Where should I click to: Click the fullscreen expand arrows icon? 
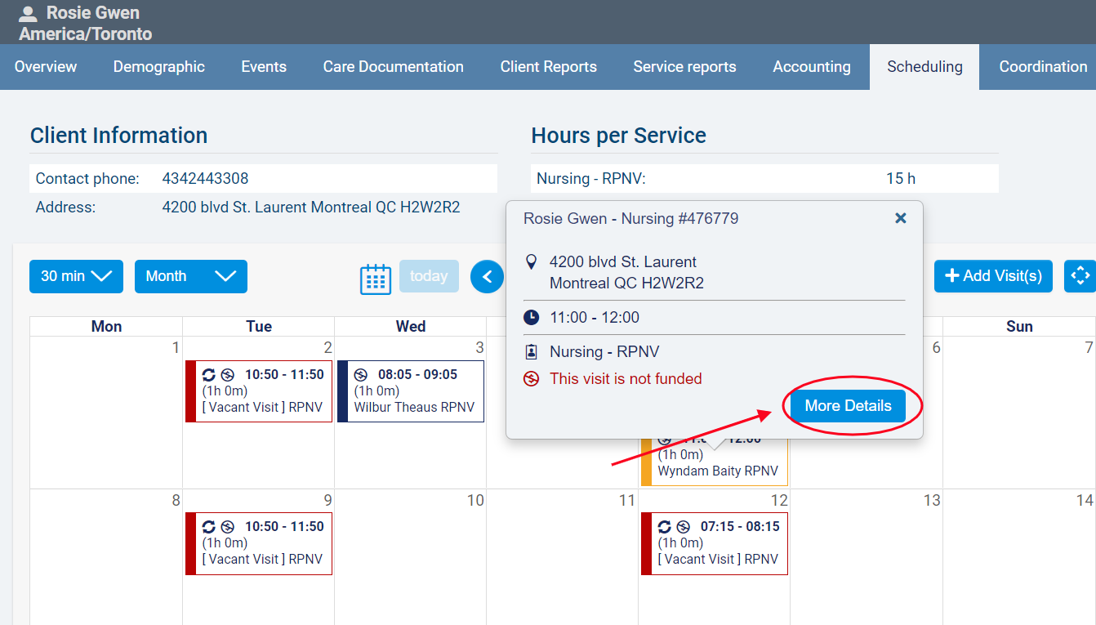coord(1080,276)
